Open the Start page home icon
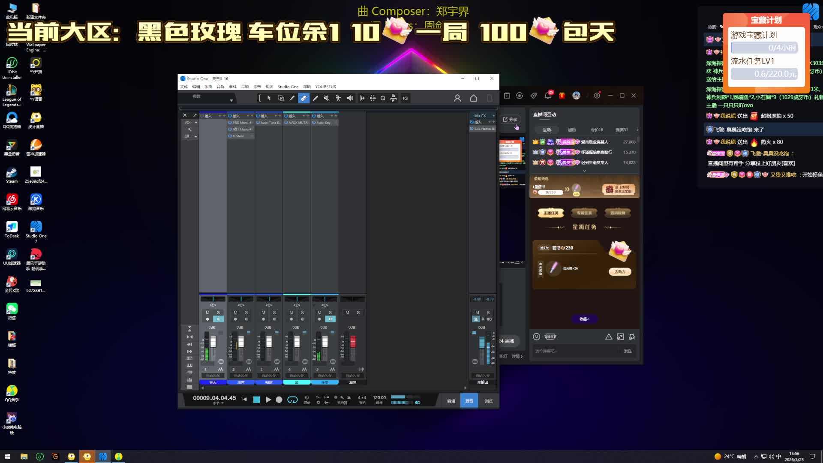 click(x=473, y=98)
